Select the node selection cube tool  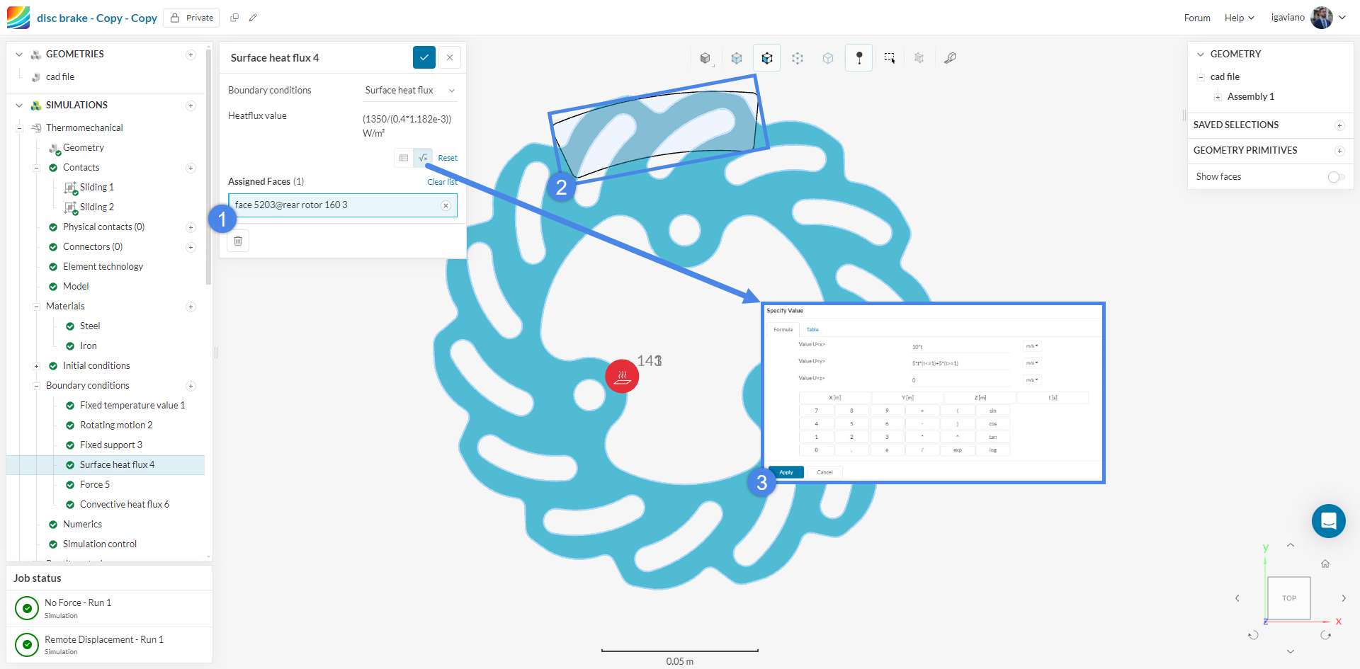[x=828, y=58]
